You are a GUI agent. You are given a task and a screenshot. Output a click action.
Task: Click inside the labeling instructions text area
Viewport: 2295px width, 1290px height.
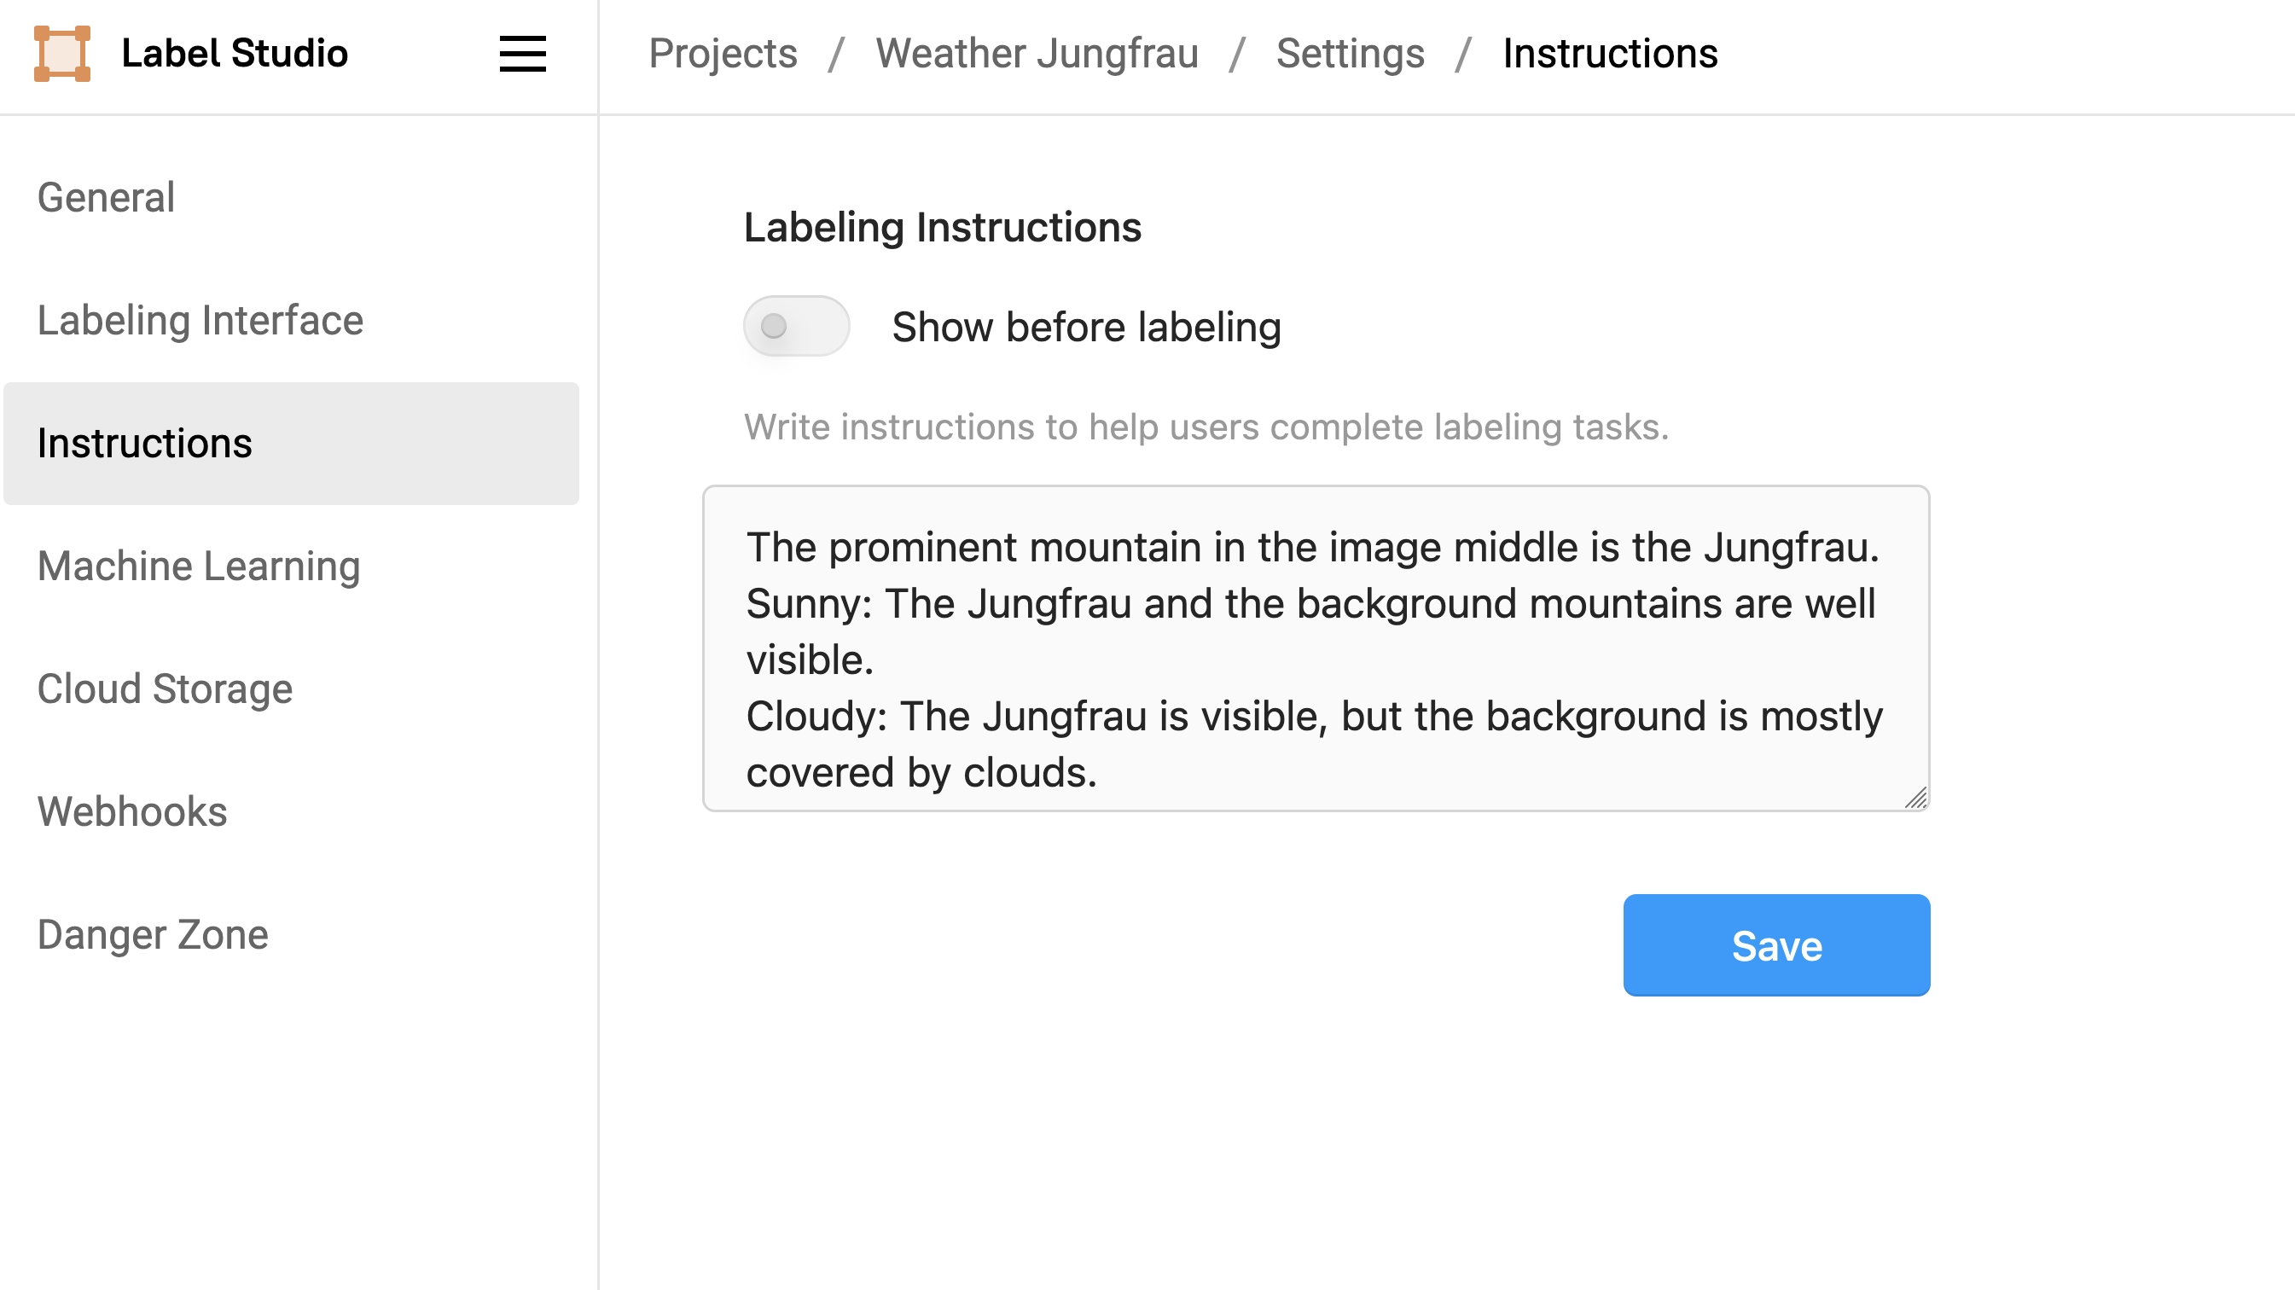click(1315, 648)
